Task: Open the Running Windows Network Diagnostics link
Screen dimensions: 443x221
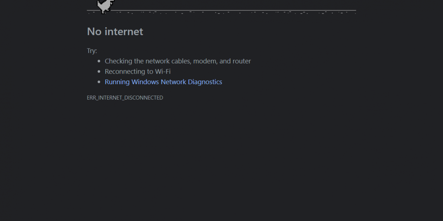Action: pyautogui.click(x=164, y=82)
